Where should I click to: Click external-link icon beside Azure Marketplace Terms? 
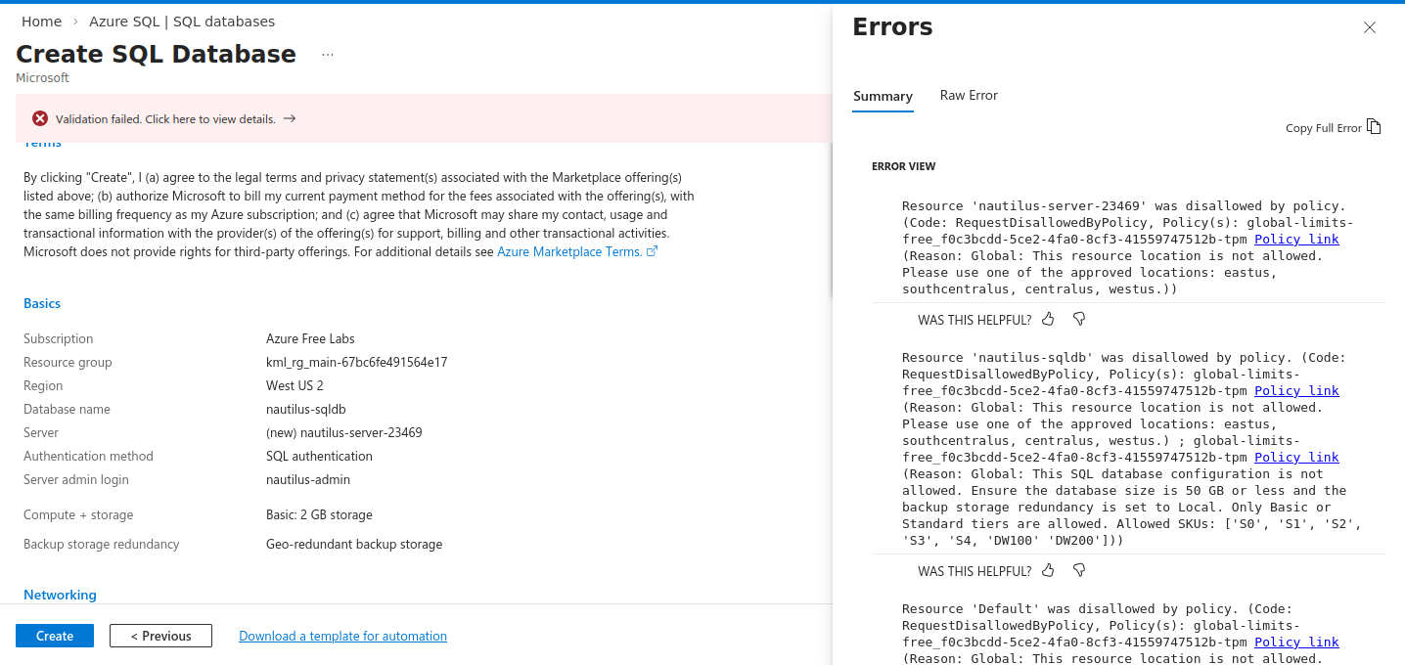pos(653,251)
